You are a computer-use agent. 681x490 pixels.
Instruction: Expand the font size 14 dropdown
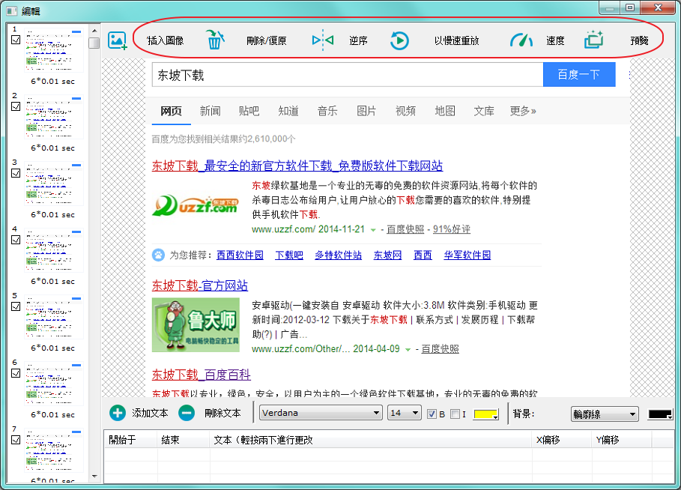tap(405, 413)
